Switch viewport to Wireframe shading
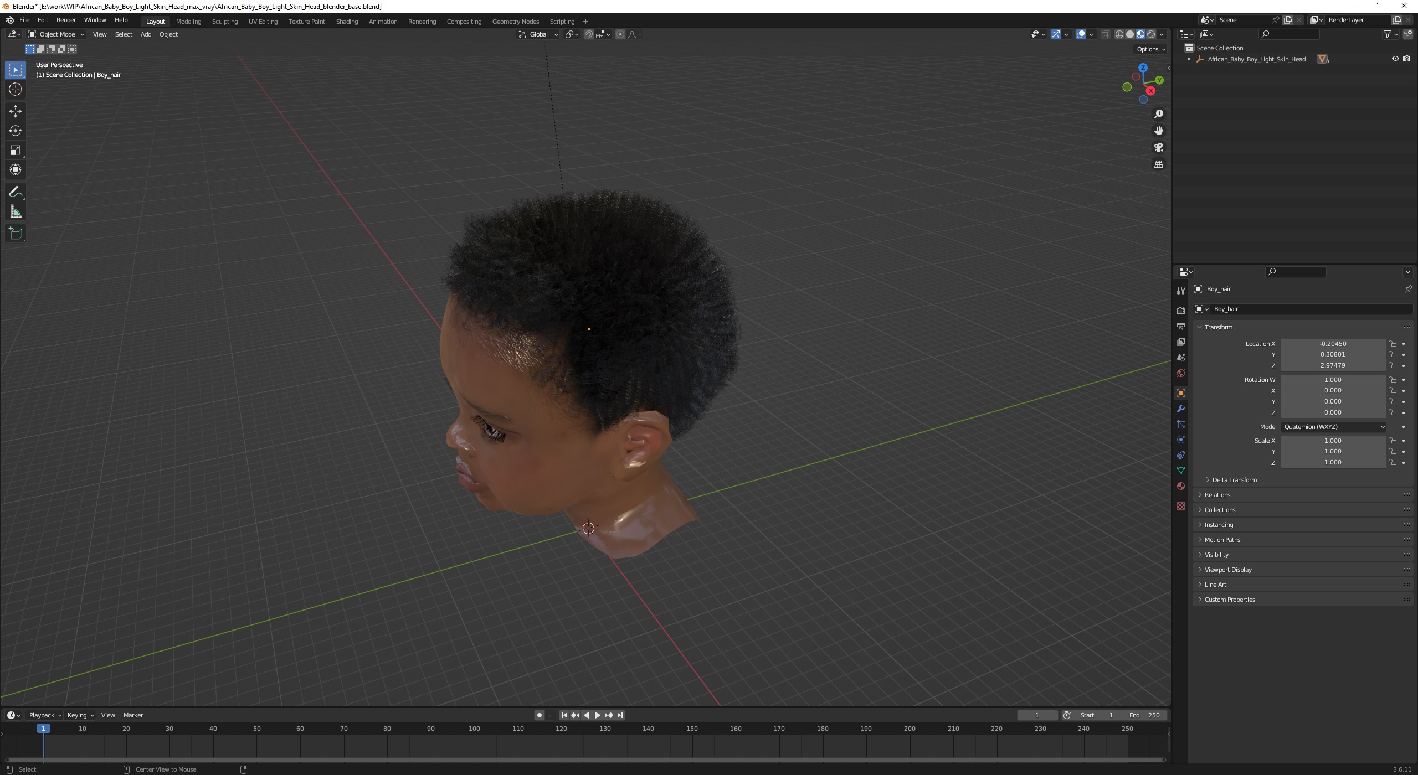The image size is (1418, 775). tap(1119, 34)
